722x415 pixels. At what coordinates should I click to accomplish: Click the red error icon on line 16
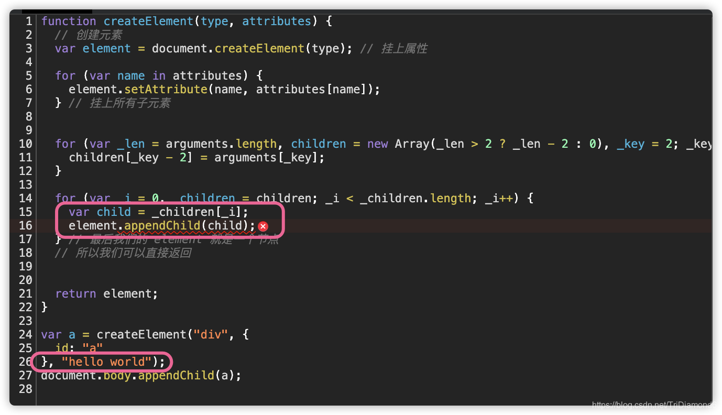coord(263,226)
